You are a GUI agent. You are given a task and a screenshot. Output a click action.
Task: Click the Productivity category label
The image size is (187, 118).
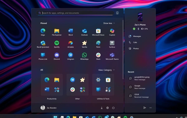(x=52, y=99)
